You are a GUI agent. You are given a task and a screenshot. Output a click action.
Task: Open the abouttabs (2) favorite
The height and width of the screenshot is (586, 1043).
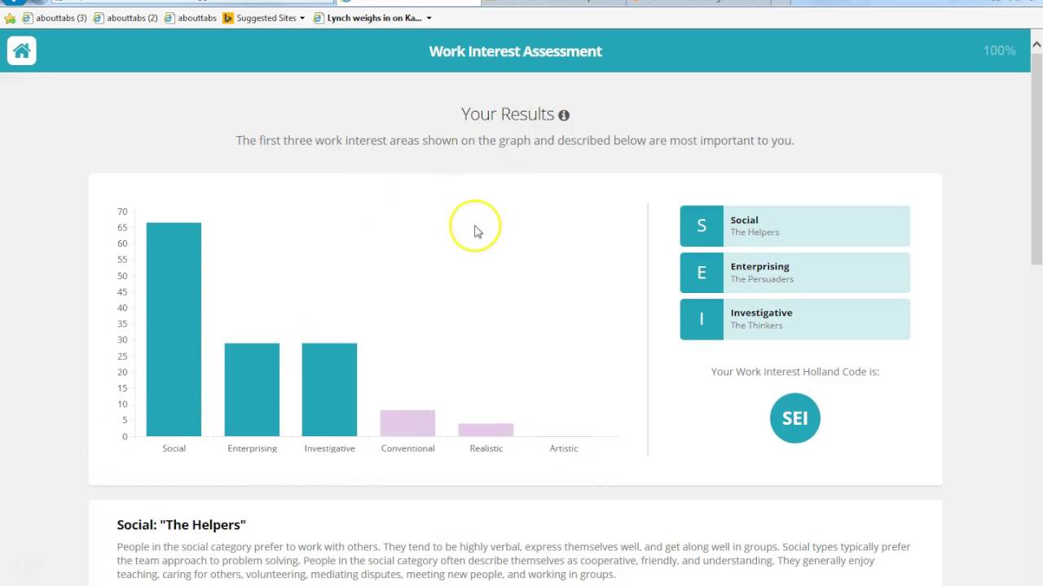(x=125, y=18)
